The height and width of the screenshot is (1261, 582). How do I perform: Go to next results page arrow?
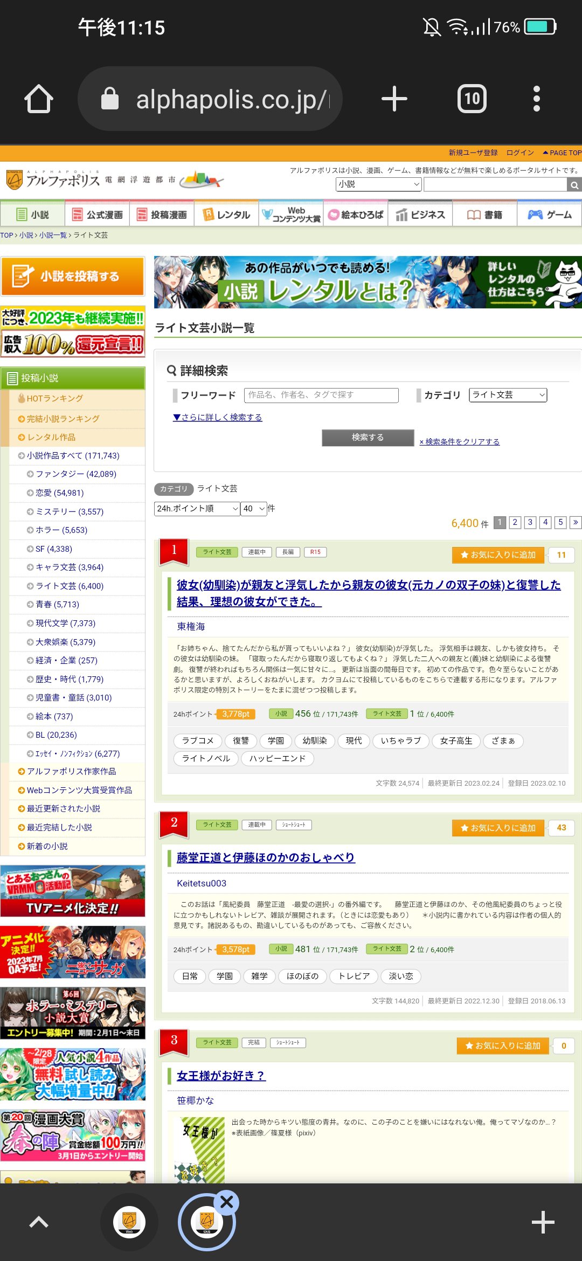[x=575, y=522]
